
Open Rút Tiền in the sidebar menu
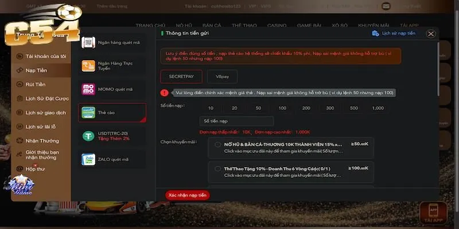[x=36, y=84]
